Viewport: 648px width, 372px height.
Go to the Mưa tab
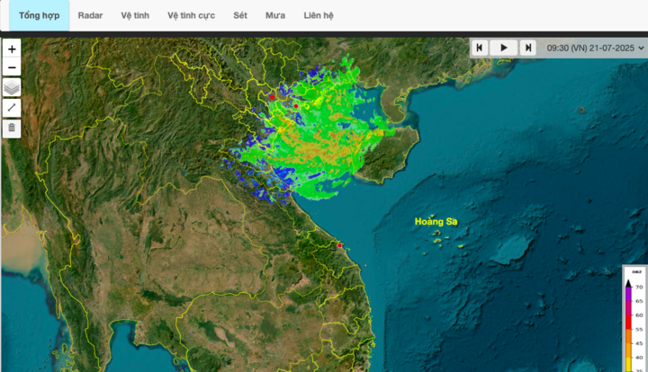point(275,15)
